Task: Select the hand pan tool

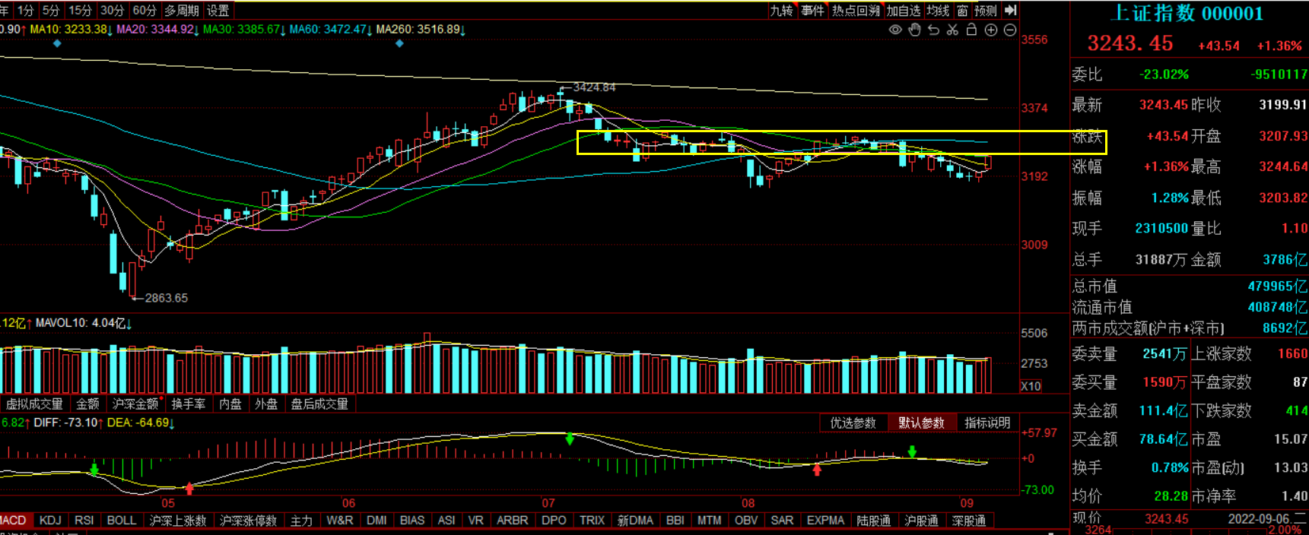Action: click(914, 30)
